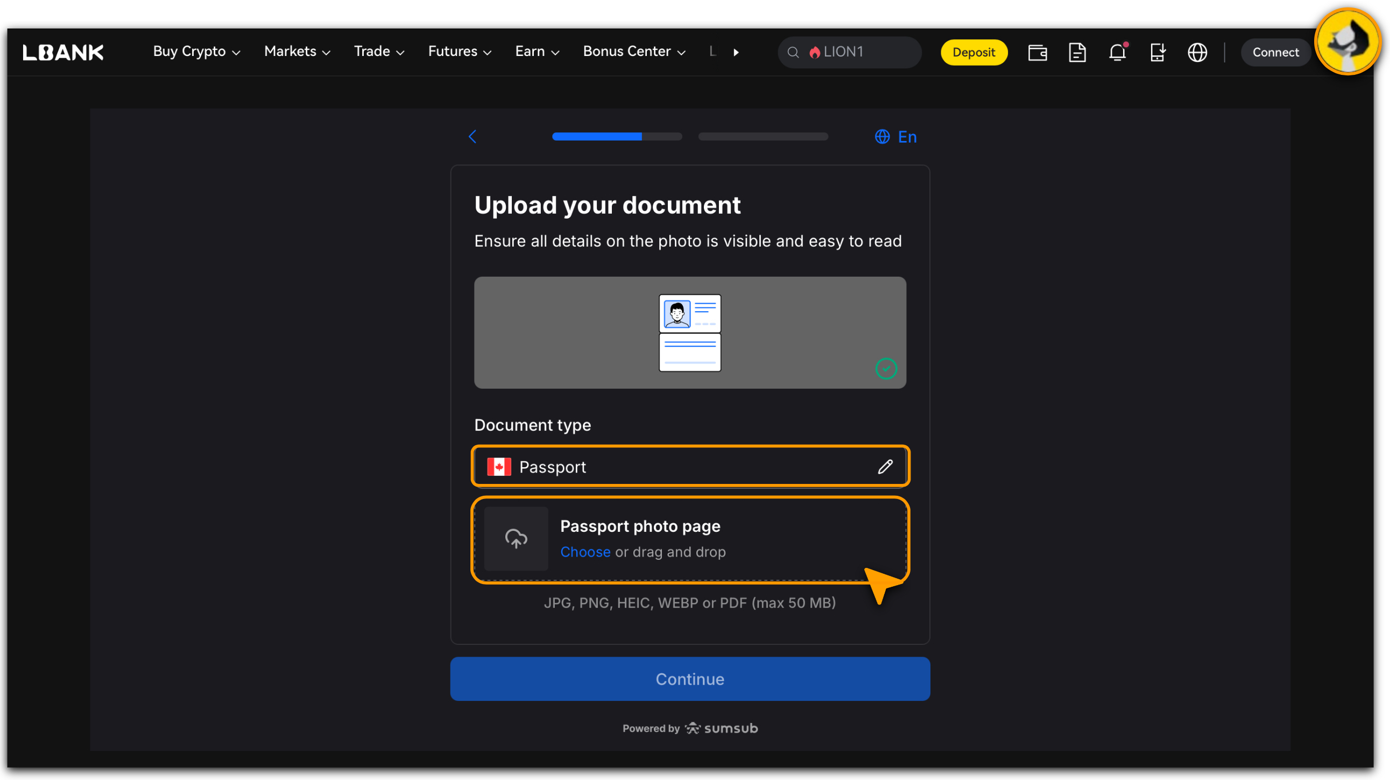1390x780 pixels.
Task: Click the blue Continue button
Action: coord(689,679)
